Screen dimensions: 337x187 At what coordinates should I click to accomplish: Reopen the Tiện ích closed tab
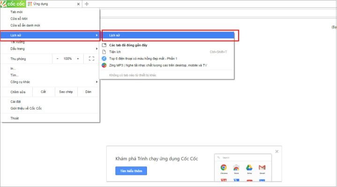tap(167, 52)
